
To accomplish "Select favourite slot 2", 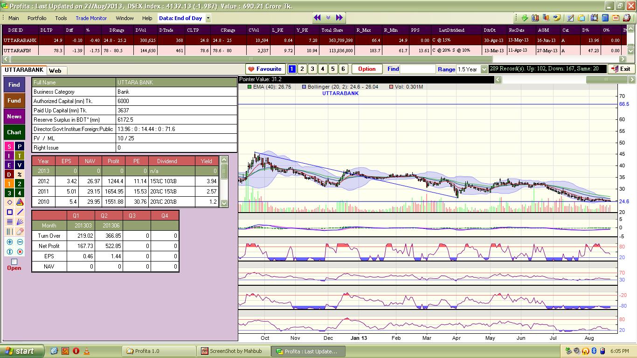I will (302, 69).
